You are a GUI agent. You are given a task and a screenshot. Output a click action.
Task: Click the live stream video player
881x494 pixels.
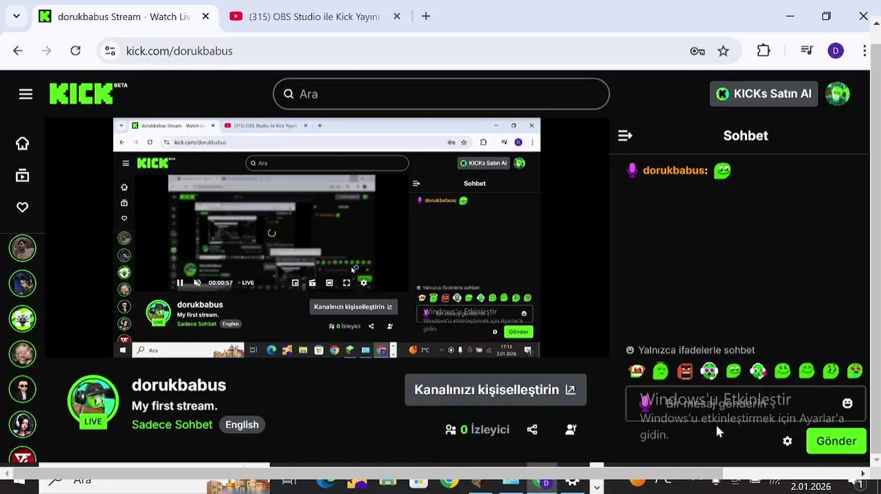pos(327,237)
